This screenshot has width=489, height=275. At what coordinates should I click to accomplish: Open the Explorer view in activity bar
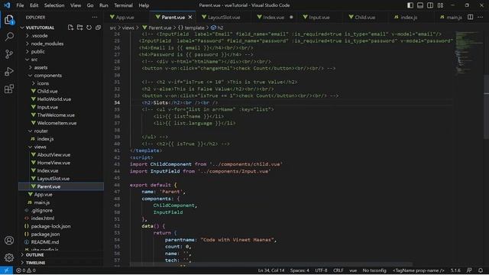coord(9,20)
